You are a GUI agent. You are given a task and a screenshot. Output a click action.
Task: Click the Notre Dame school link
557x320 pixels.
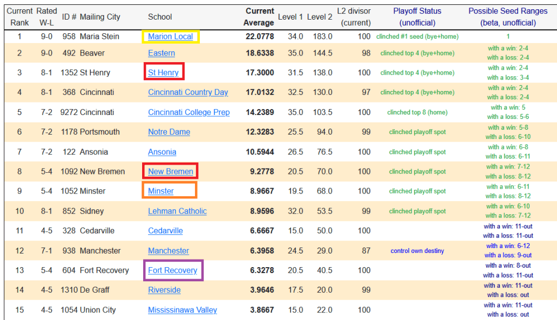(x=169, y=132)
